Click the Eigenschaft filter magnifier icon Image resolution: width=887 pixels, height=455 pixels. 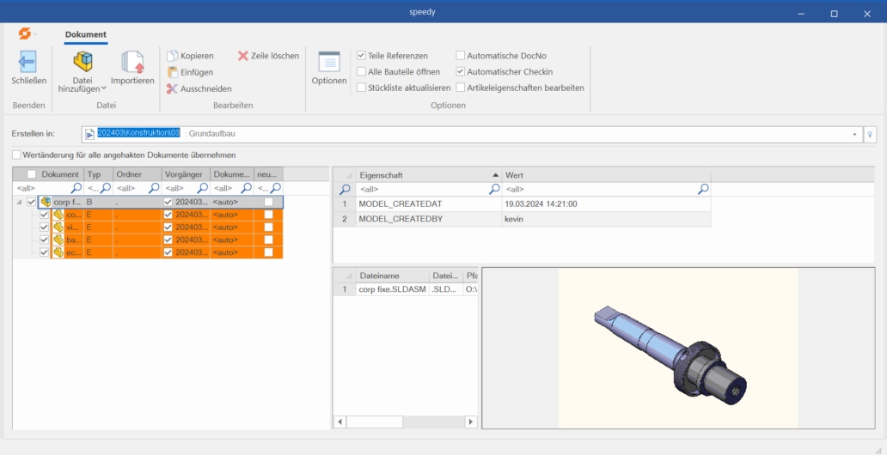click(x=495, y=190)
